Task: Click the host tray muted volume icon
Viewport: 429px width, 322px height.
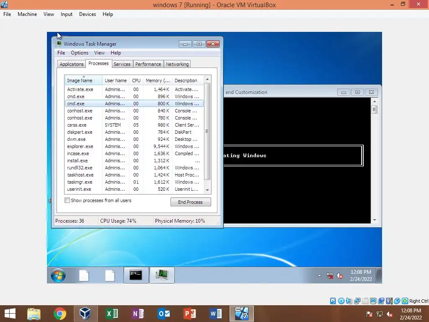Action: 389,314
